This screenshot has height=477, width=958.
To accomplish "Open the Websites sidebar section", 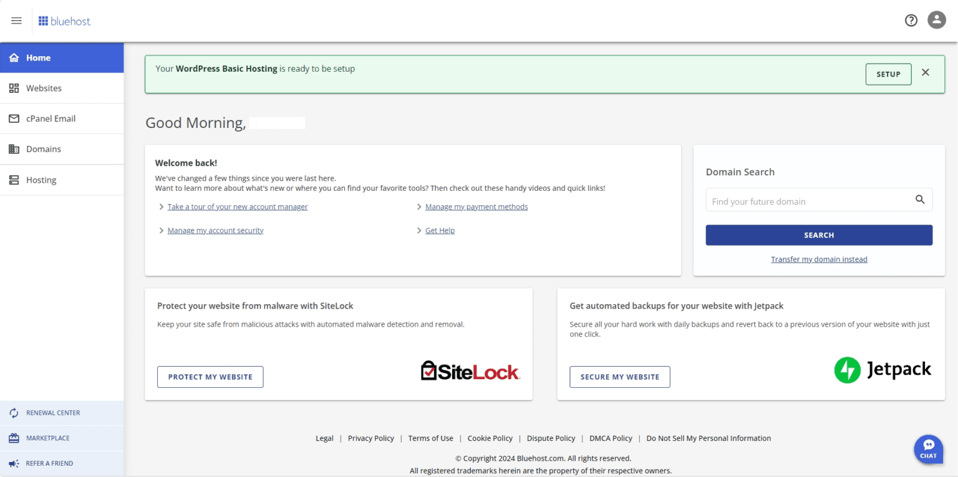I will [x=42, y=88].
